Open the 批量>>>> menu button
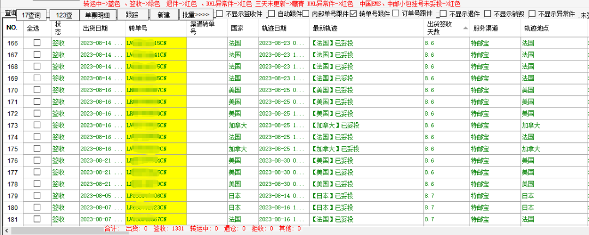The width and height of the screenshot is (589, 235). pos(196,15)
